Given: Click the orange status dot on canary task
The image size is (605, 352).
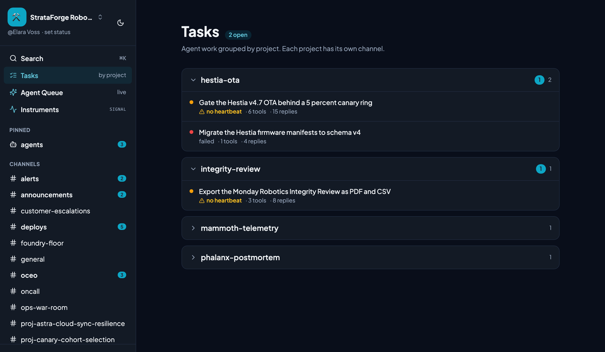Looking at the screenshot, I should 191,102.
